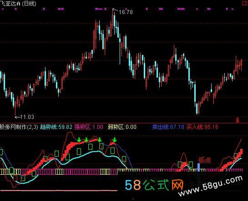Screen dimensions: 248x201
Task: Click the red window icon at top-right corner
Action: point(245,3)
